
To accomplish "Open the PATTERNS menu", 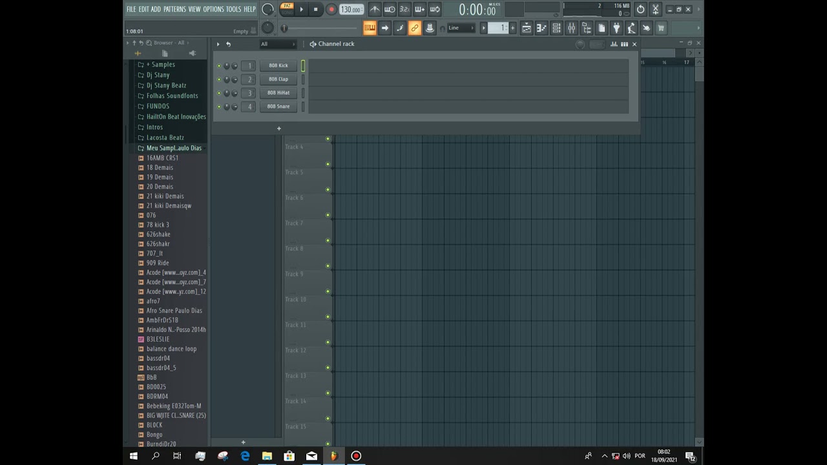I will pyautogui.click(x=174, y=9).
